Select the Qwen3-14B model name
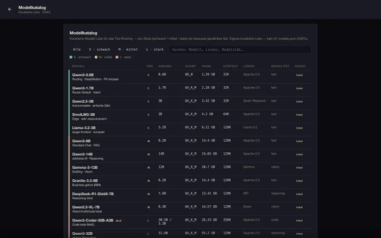381x238 pixels. [83, 154]
